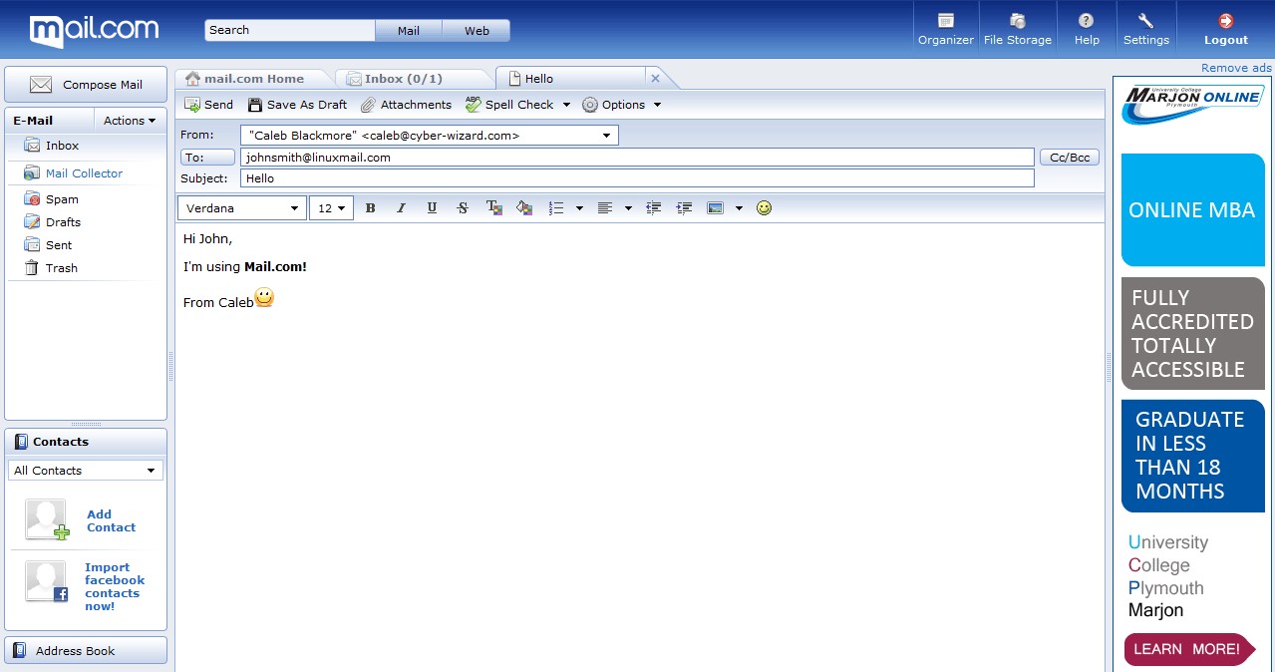Open File Storage in the header
This screenshot has width=1275, height=672.
(x=1017, y=29)
